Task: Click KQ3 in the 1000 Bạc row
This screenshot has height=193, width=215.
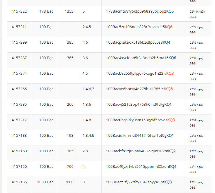Action: point(168,182)
